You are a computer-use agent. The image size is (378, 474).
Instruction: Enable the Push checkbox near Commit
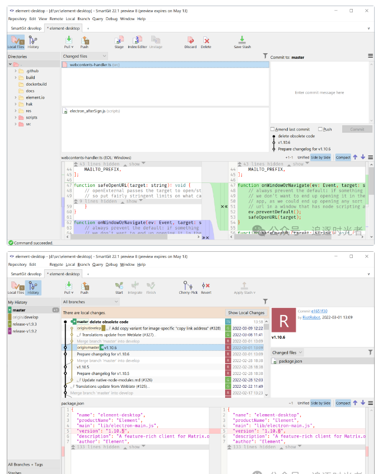320,129
